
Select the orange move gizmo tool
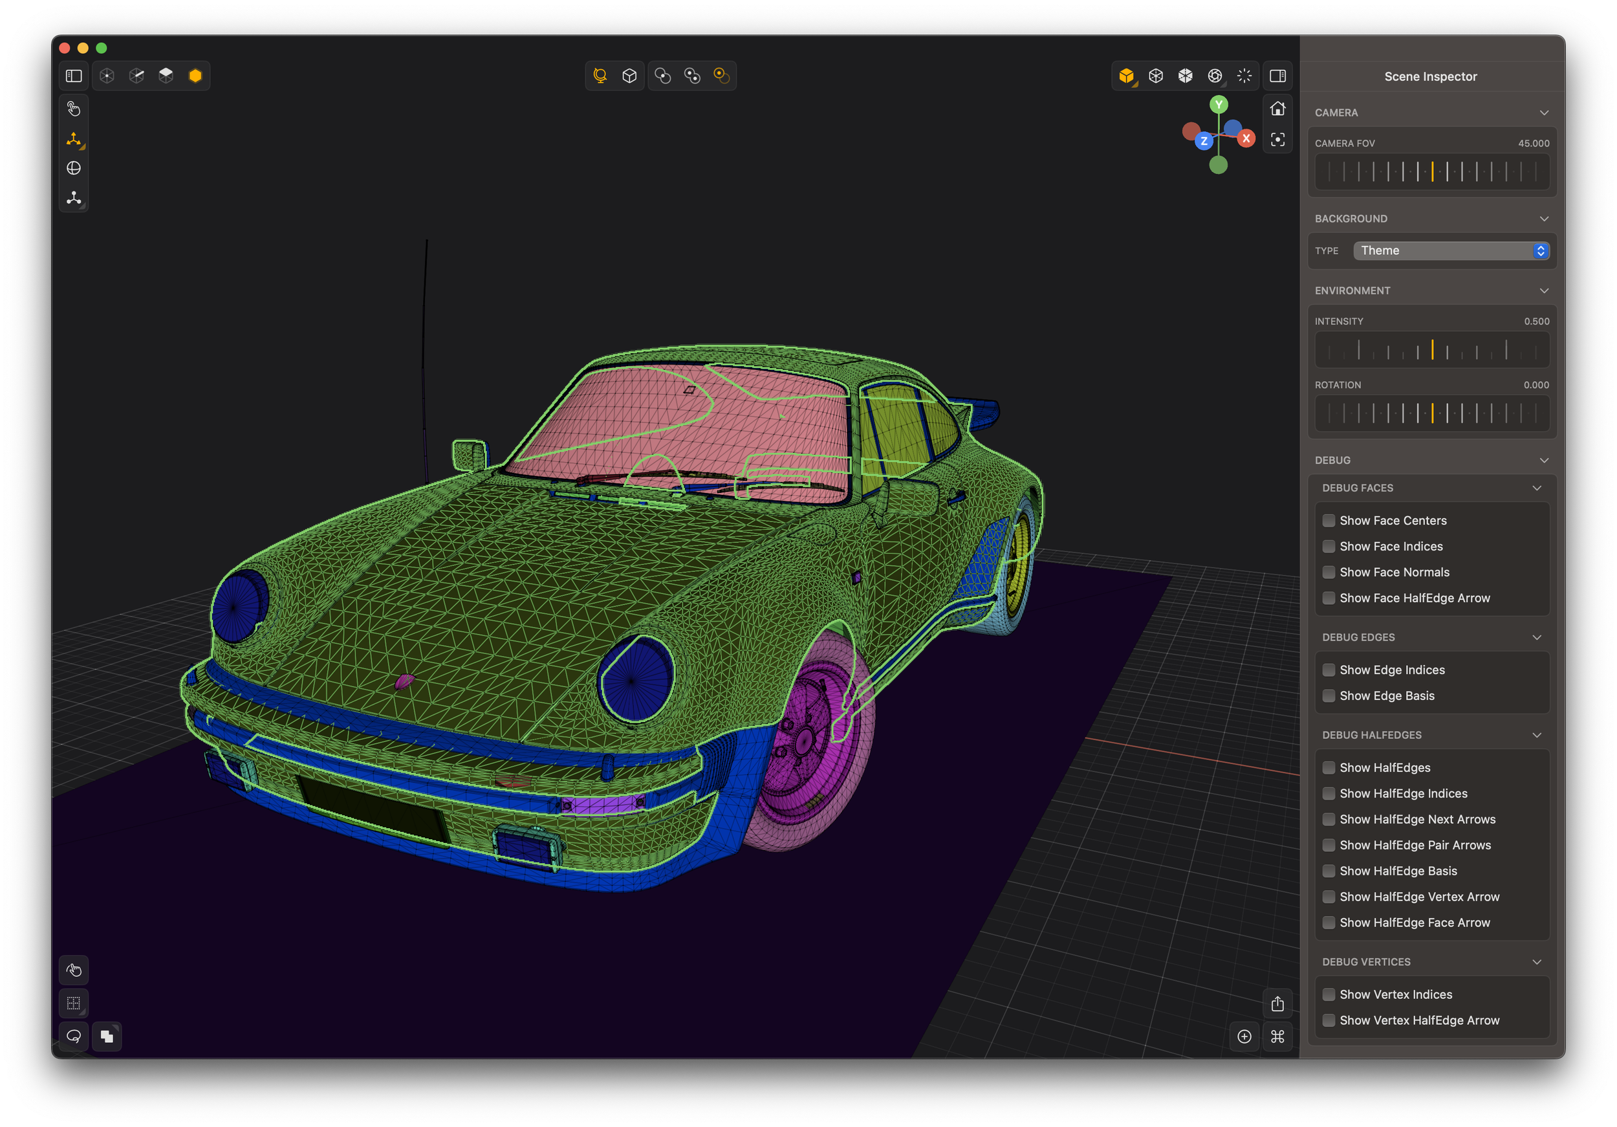point(74,140)
